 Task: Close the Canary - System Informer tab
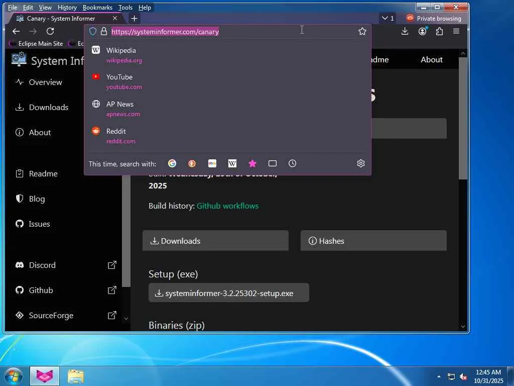pyautogui.click(x=115, y=18)
